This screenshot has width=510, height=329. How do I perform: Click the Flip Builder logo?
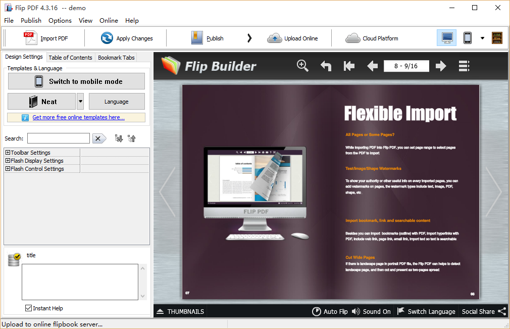(x=209, y=66)
